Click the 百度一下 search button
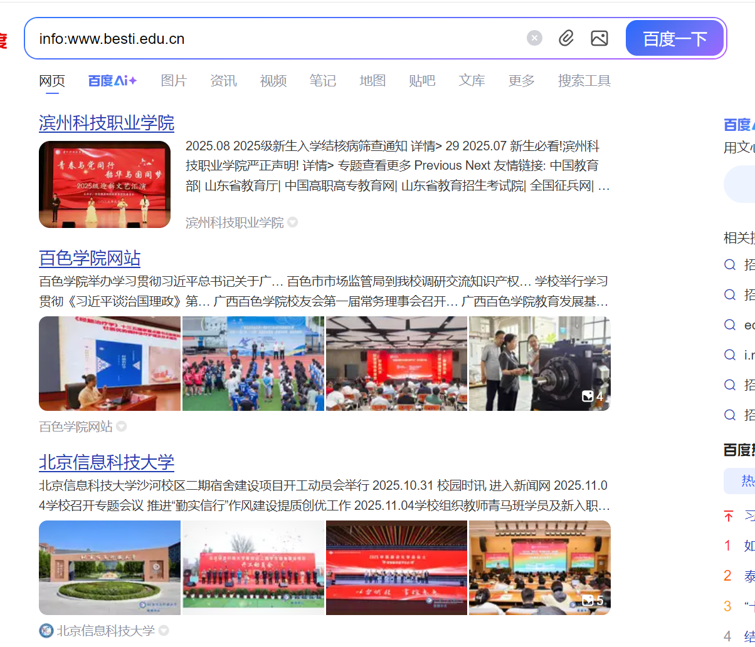This screenshot has height=647, width=755. tap(675, 38)
